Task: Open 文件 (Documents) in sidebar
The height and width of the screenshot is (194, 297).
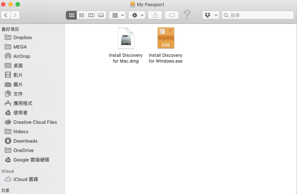Action: 32,94
